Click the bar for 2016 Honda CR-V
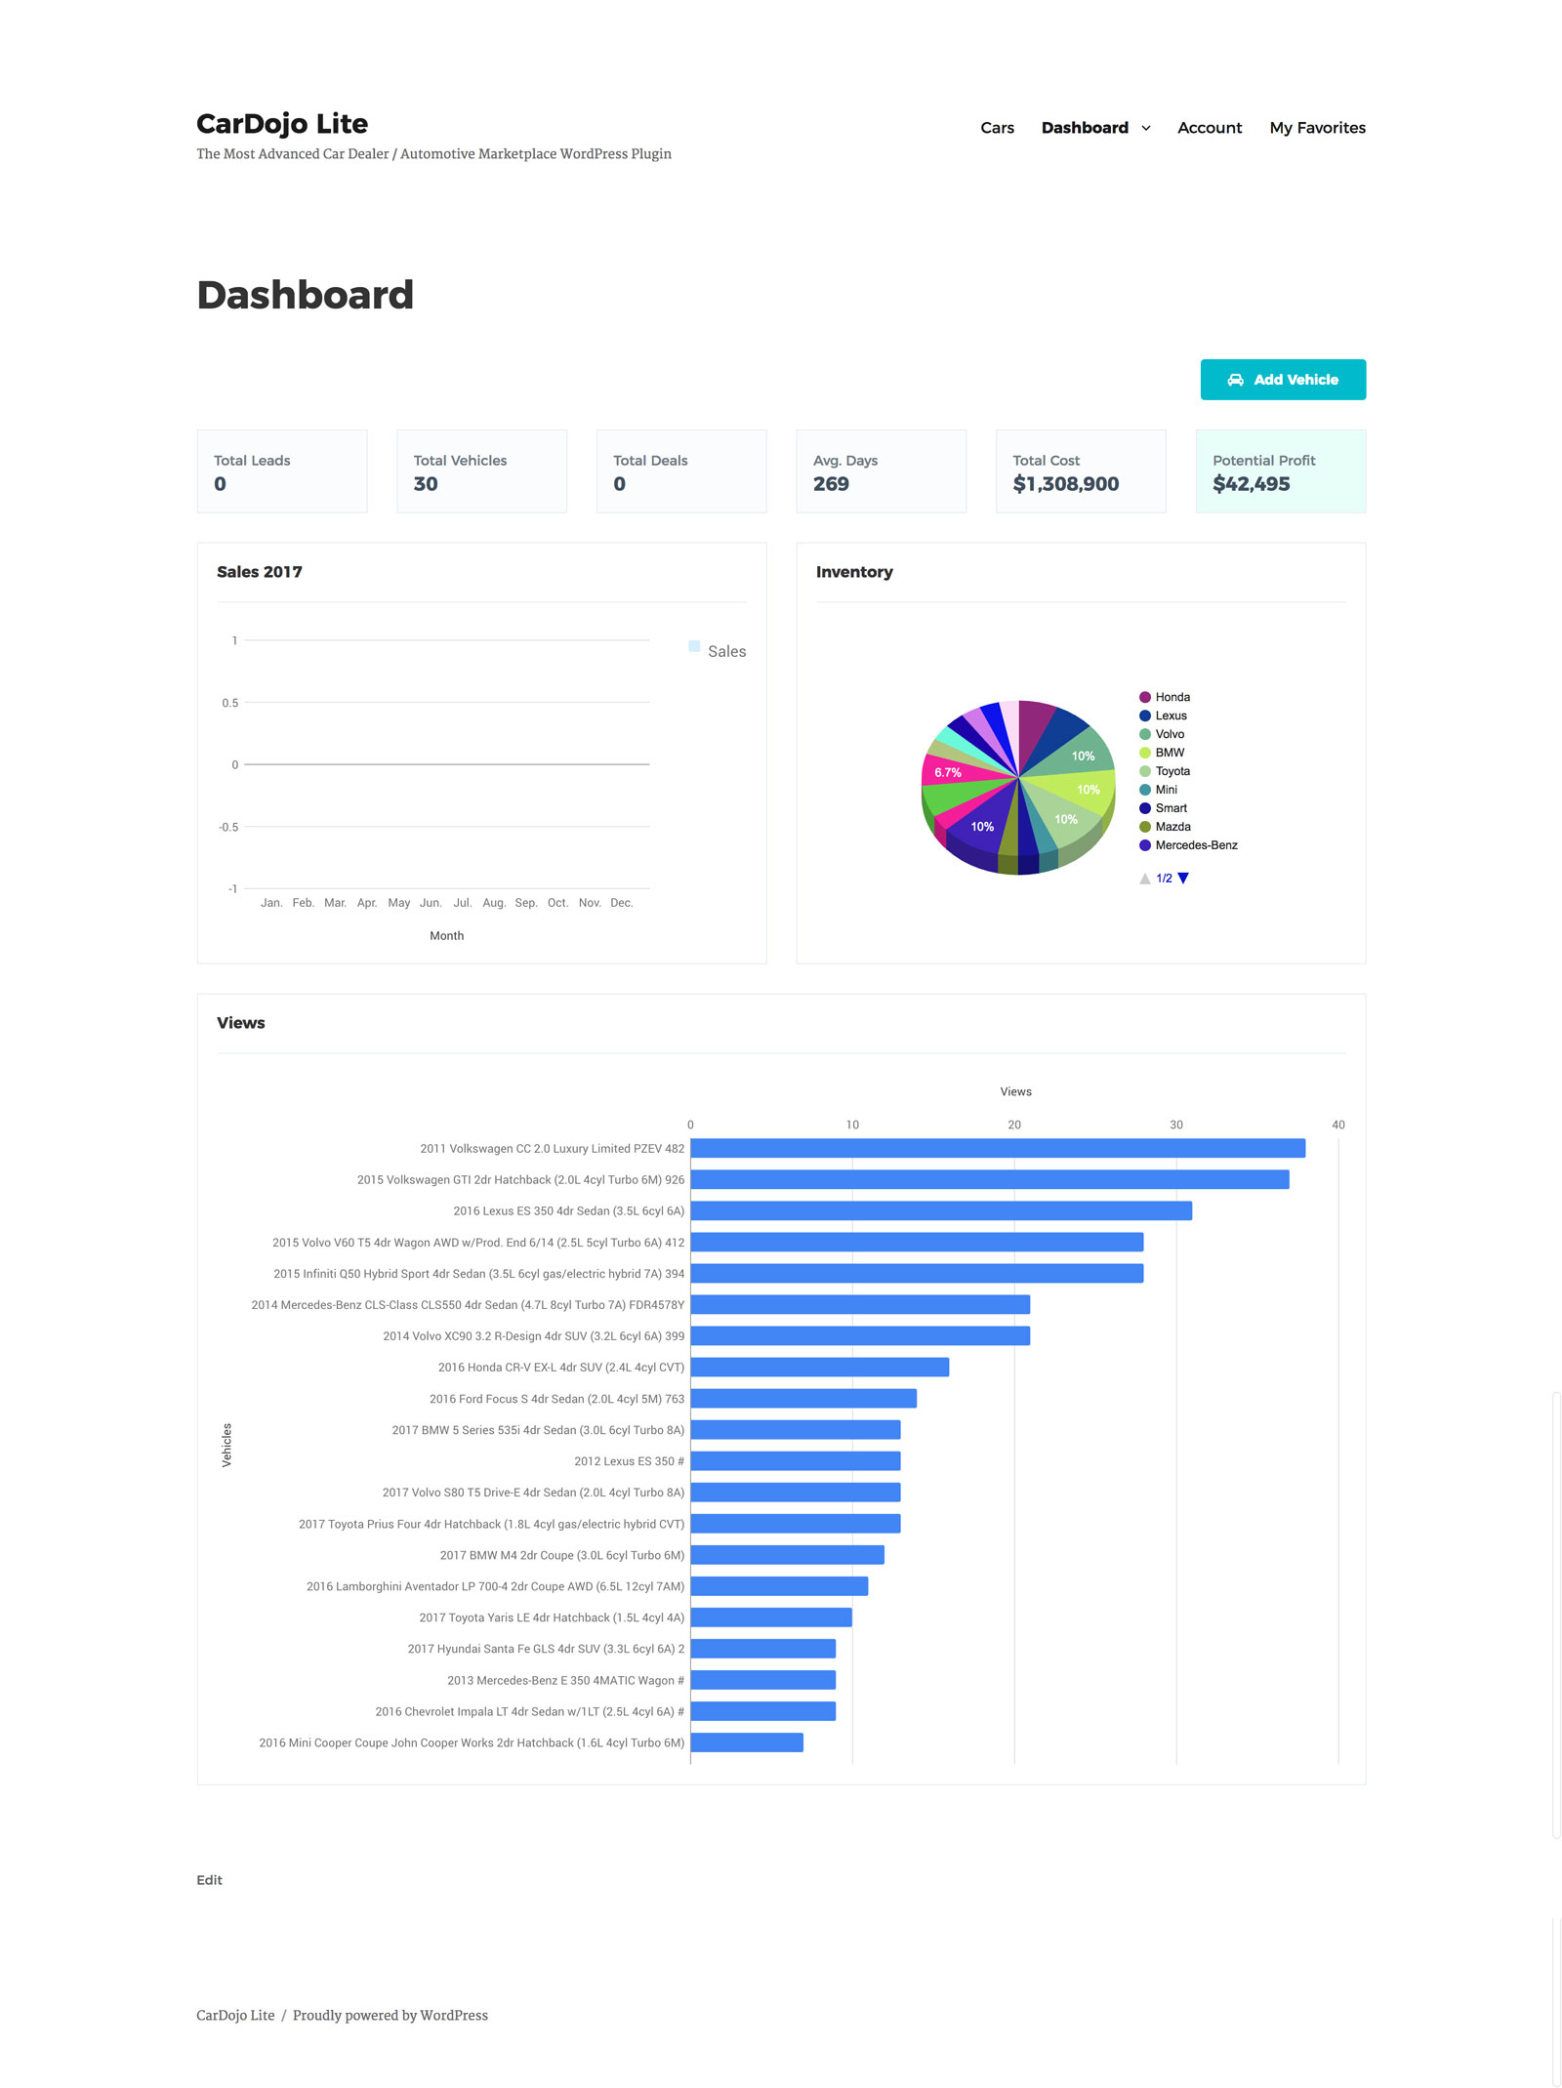 point(820,1367)
